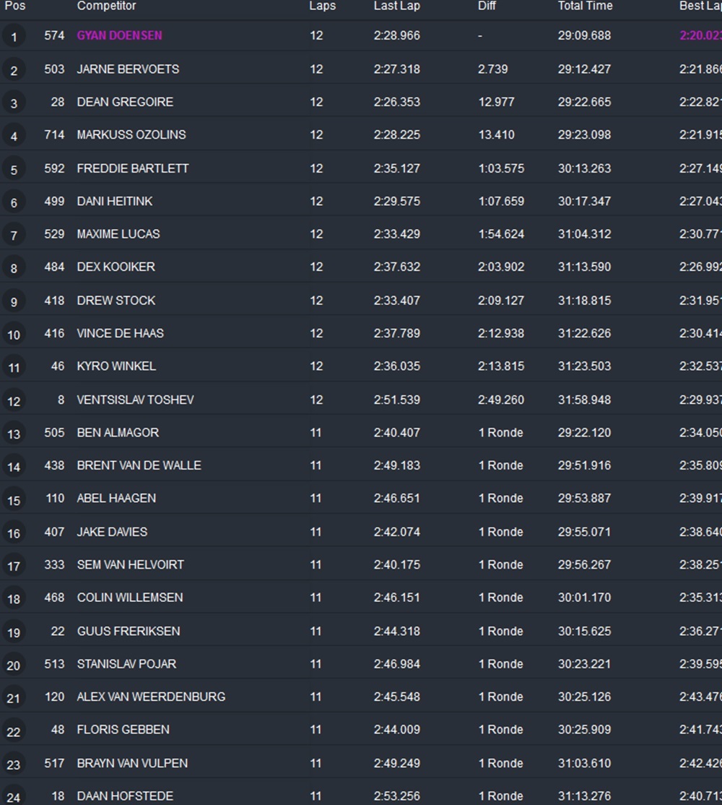Sort by the Laps column header
The image size is (722, 805).
pos(322,6)
